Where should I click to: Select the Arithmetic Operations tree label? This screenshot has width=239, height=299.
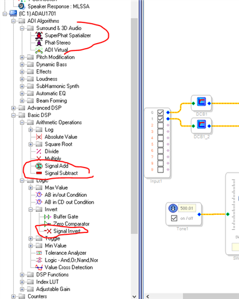[x=59, y=123]
